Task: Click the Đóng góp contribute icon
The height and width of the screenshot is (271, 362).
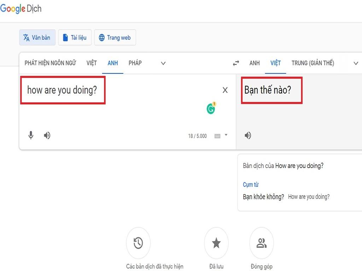Action: pos(262,243)
